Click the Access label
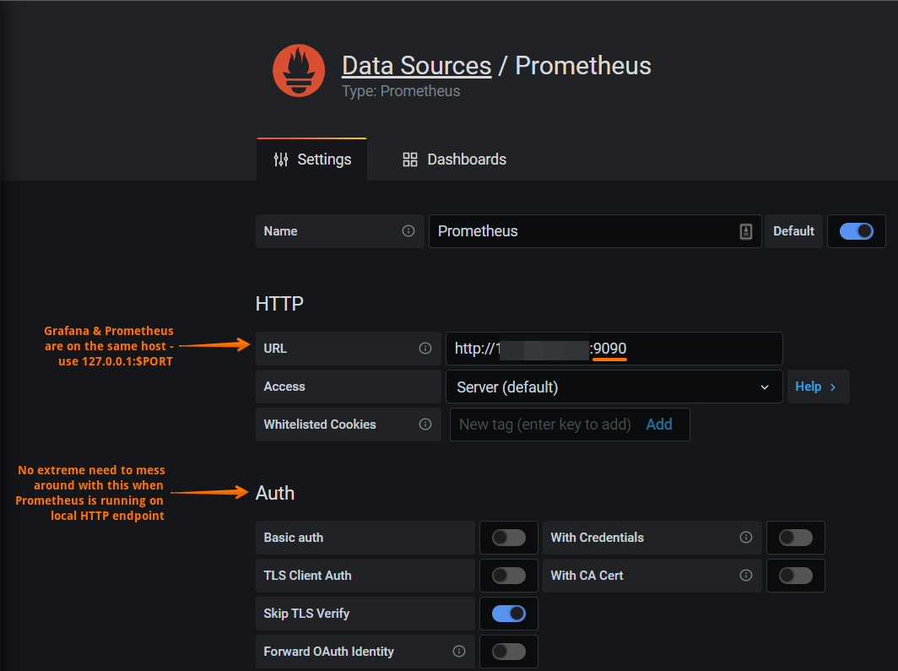The width and height of the screenshot is (898, 671). [284, 387]
